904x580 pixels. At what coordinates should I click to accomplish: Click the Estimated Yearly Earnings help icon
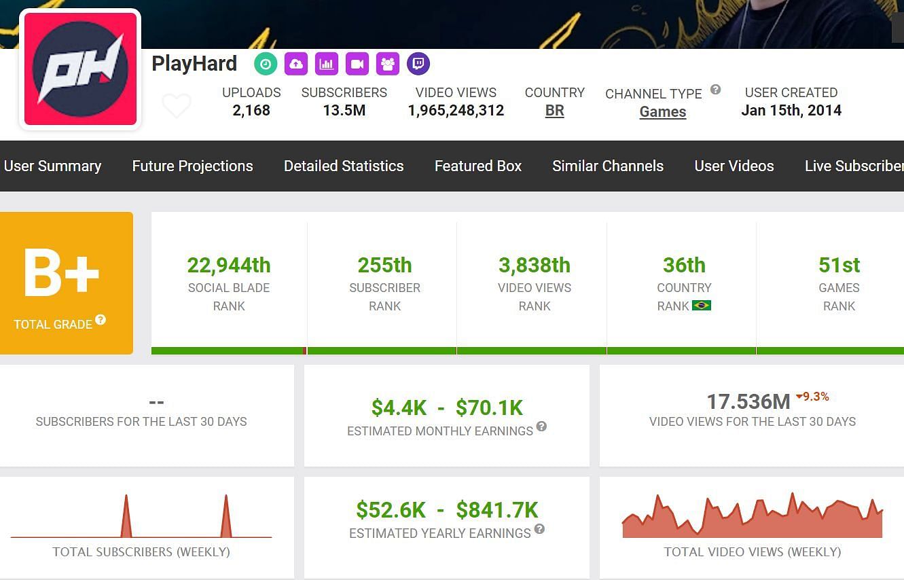pyautogui.click(x=539, y=529)
